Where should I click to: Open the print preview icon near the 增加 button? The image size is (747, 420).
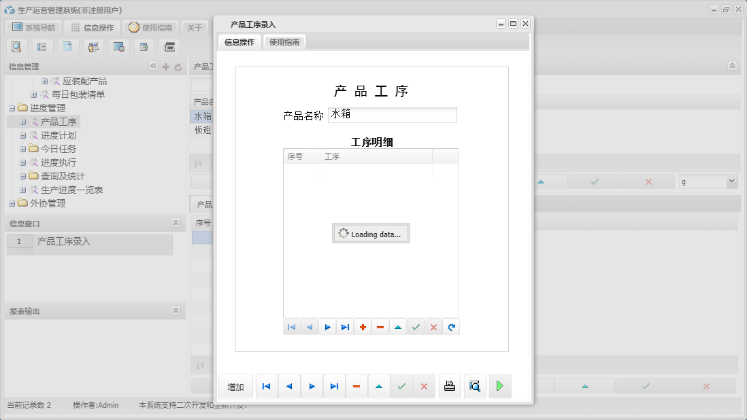(475, 386)
